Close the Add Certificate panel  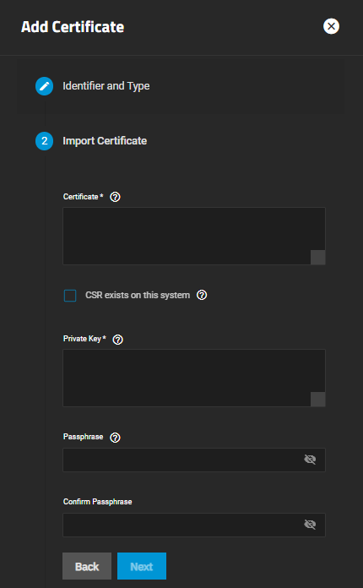(x=331, y=26)
